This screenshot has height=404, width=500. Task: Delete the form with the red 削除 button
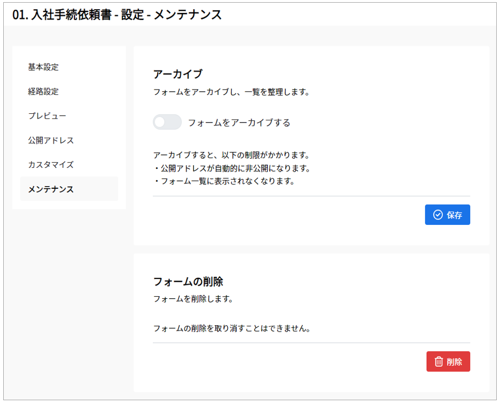[x=448, y=361]
